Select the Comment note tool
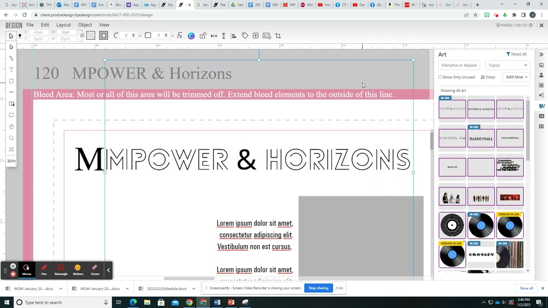Image resolution: width=548 pixels, height=308 pixels. (x=11, y=115)
